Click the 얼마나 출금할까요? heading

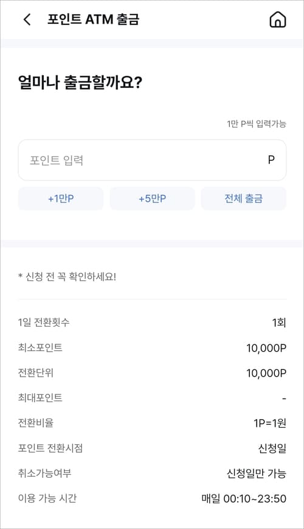(80, 83)
